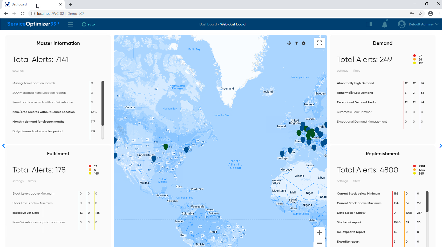Open Master Information settings link
Image resolution: width=442 pixels, height=247 pixels.
click(18, 71)
